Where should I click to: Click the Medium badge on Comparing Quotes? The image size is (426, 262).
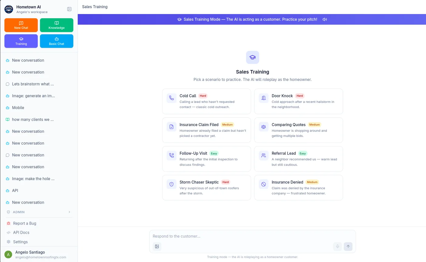point(314,124)
